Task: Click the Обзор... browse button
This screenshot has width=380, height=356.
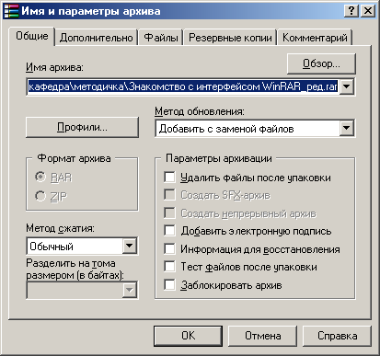Action: click(321, 63)
